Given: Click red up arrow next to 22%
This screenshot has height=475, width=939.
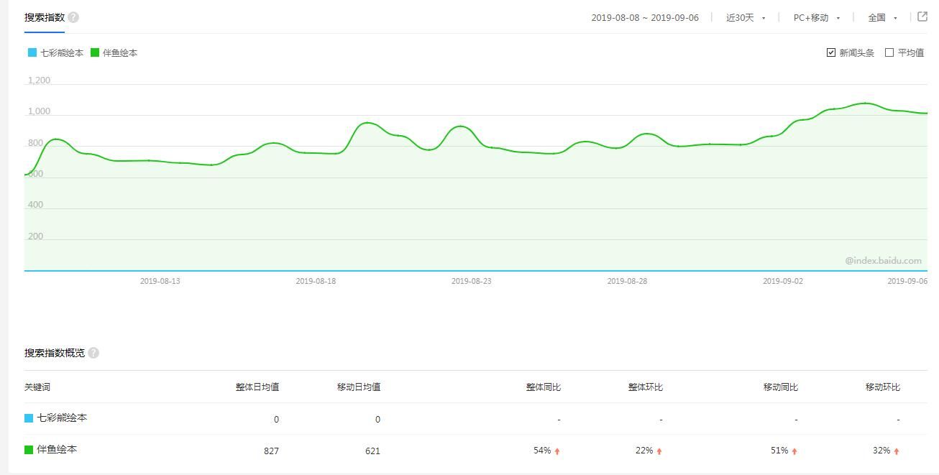Looking at the screenshot, I should pos(659,451).
